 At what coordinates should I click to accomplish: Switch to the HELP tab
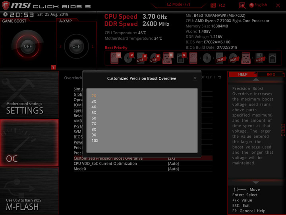click(x=243, y=74)
